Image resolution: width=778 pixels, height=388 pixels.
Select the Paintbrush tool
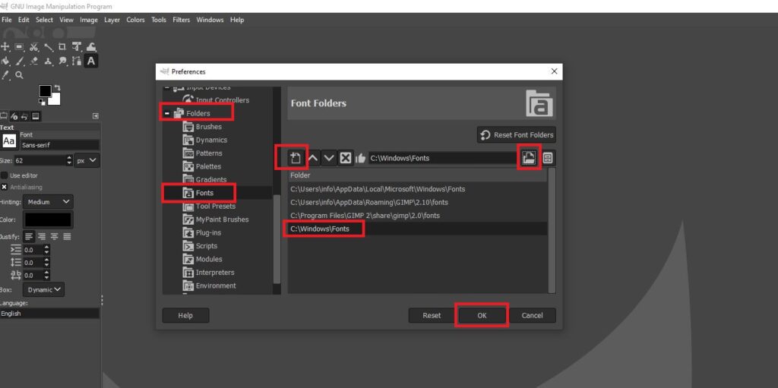(19, 61)
